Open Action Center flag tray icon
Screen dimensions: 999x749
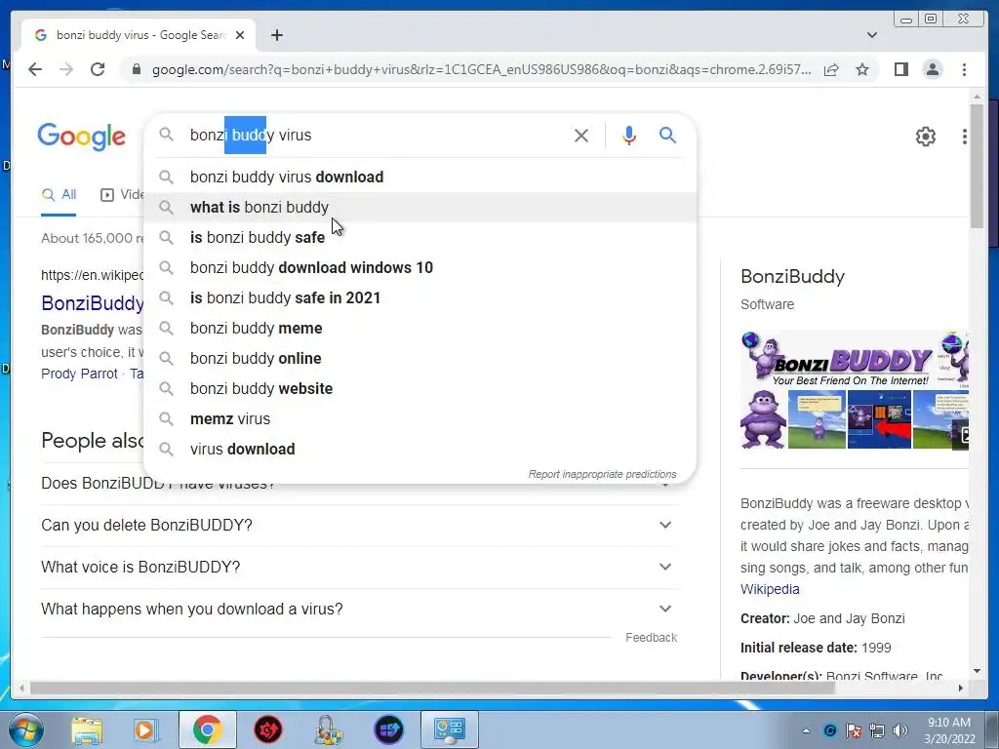pyautogui.click(x=854, y=730)
